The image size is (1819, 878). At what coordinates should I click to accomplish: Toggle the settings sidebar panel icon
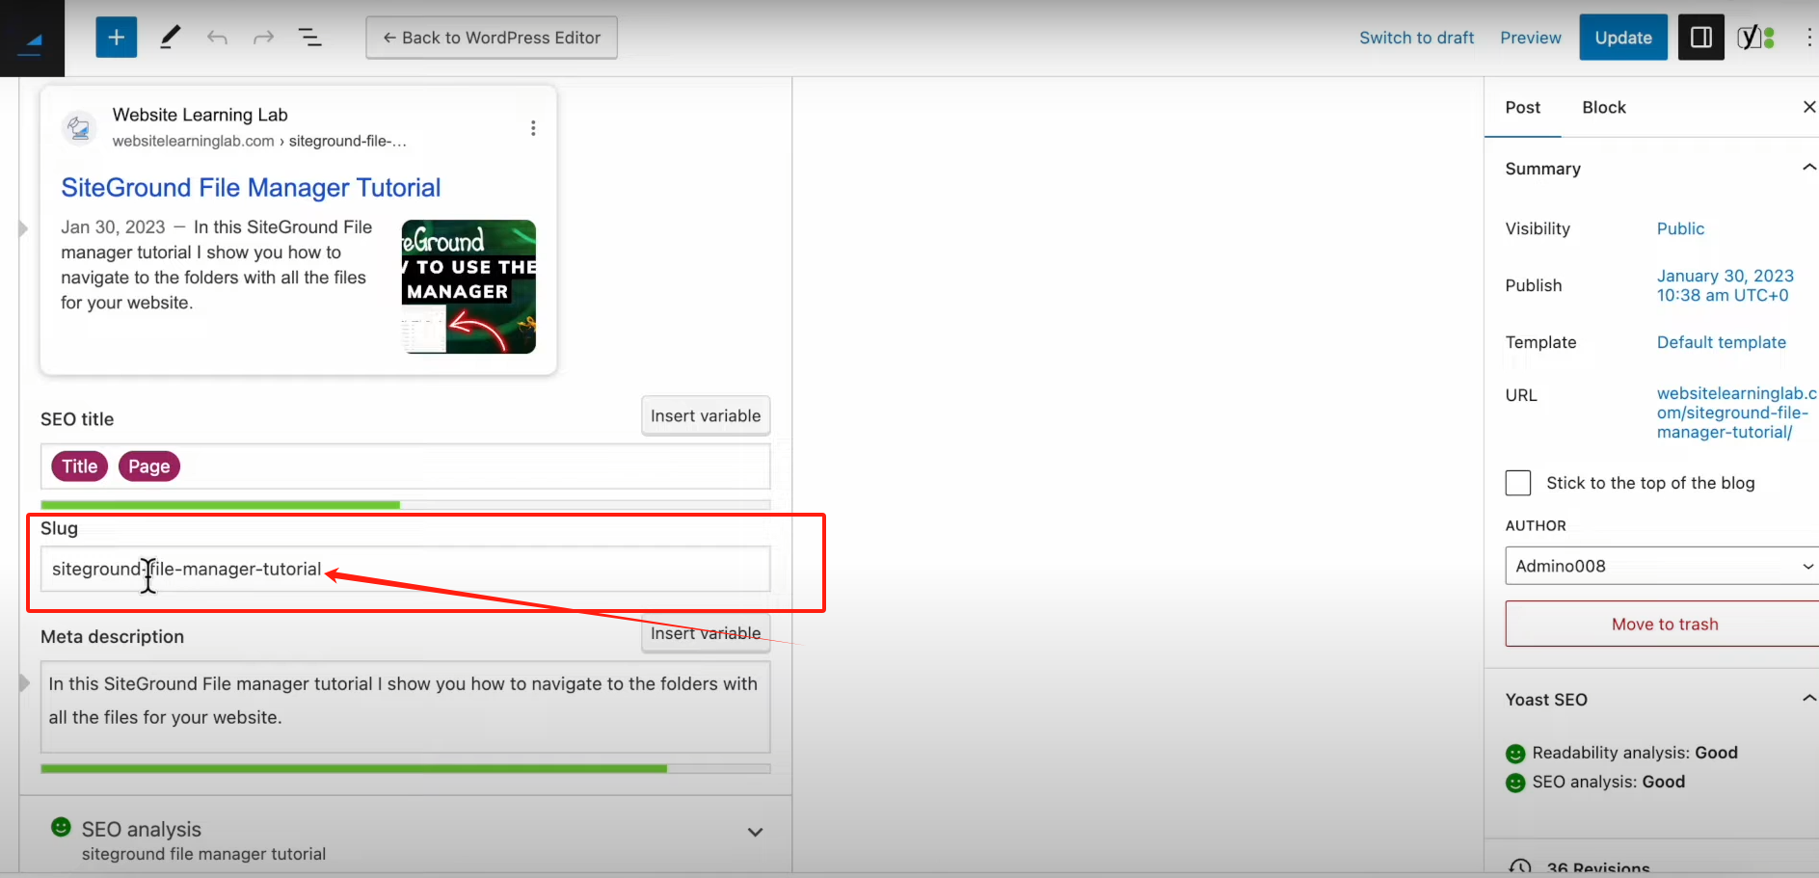[1701, 38]
